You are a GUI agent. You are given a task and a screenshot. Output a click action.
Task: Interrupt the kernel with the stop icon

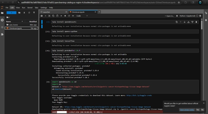click(x=65, y=16)
